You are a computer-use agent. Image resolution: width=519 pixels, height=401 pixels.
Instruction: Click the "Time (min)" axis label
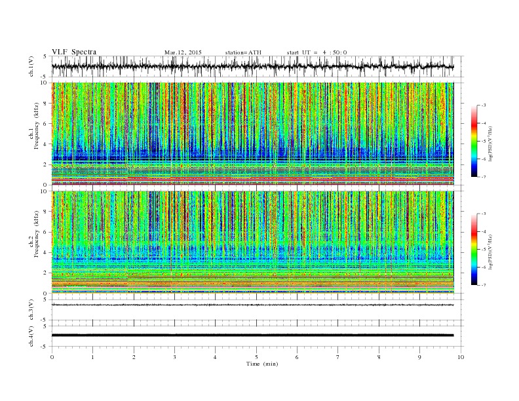(262, 364)
